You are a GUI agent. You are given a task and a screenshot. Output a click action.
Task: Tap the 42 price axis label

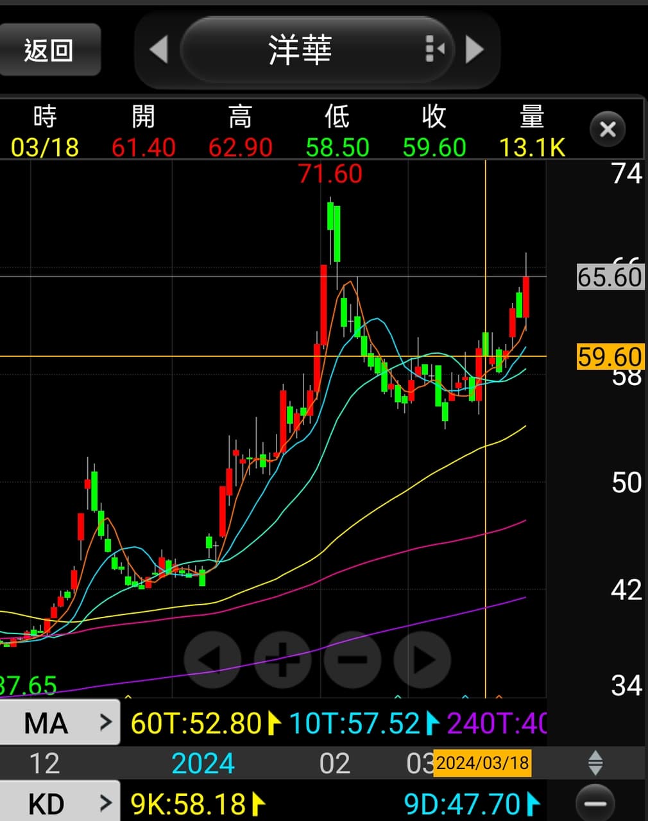627,589
